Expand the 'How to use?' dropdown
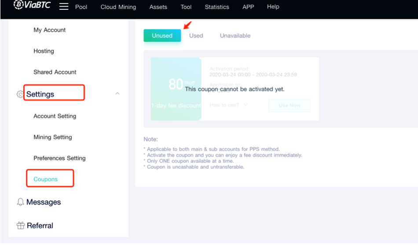The image size is (418, 245). pyautogui.click(x=228, y=105)
